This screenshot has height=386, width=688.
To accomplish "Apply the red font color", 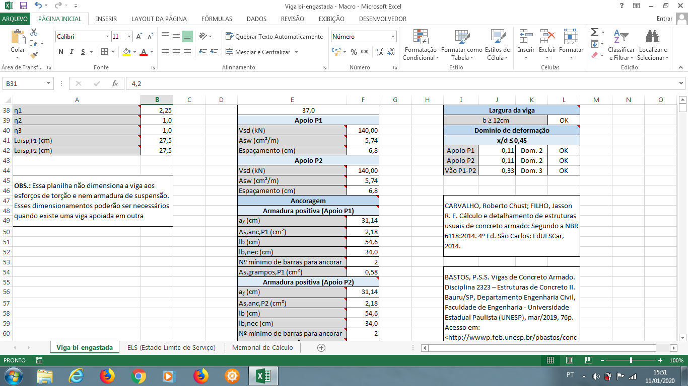I will [x=144, y=52].
